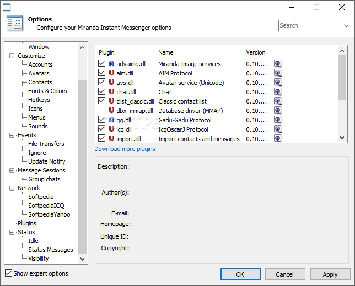Image resolution: width=355 pixels, height=286 pixels.
Task: Click the options tree scroll down arrow
Action: coord(83,258)
